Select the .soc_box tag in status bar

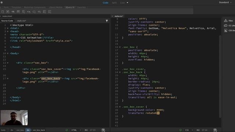pos(20,130)
